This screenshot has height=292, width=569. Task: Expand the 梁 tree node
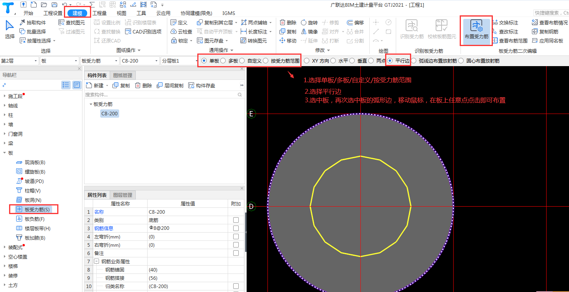coord(5,143)
